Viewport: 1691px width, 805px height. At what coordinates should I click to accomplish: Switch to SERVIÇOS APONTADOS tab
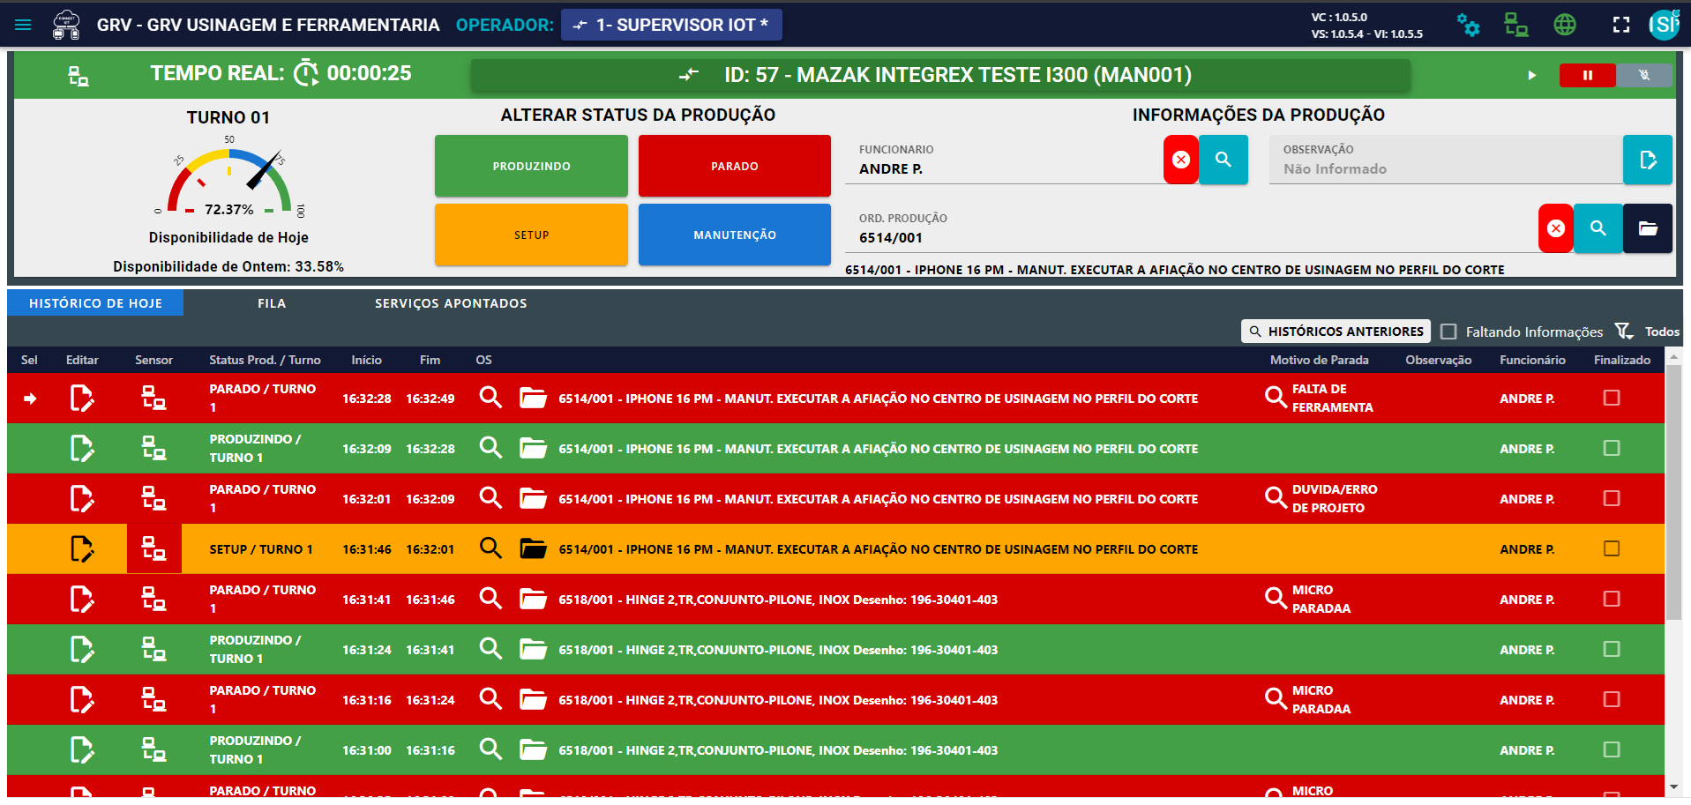tap(451, 303)
